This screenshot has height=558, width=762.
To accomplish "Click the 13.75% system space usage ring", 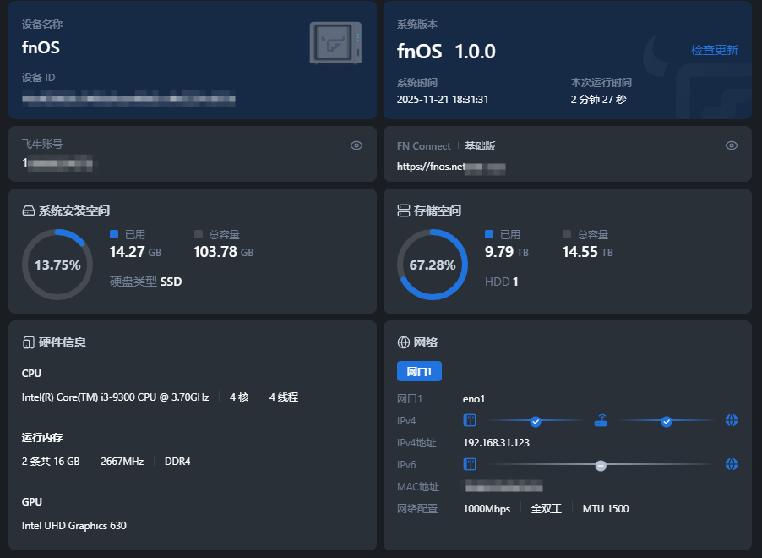I will coord(57,265).
